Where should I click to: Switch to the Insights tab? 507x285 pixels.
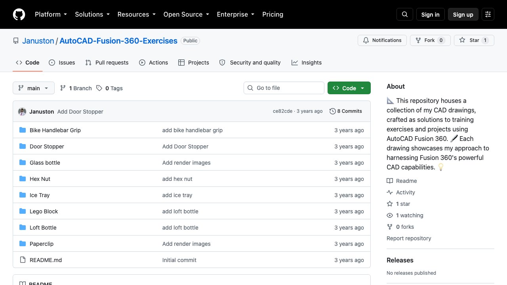[x=307, y=63]
